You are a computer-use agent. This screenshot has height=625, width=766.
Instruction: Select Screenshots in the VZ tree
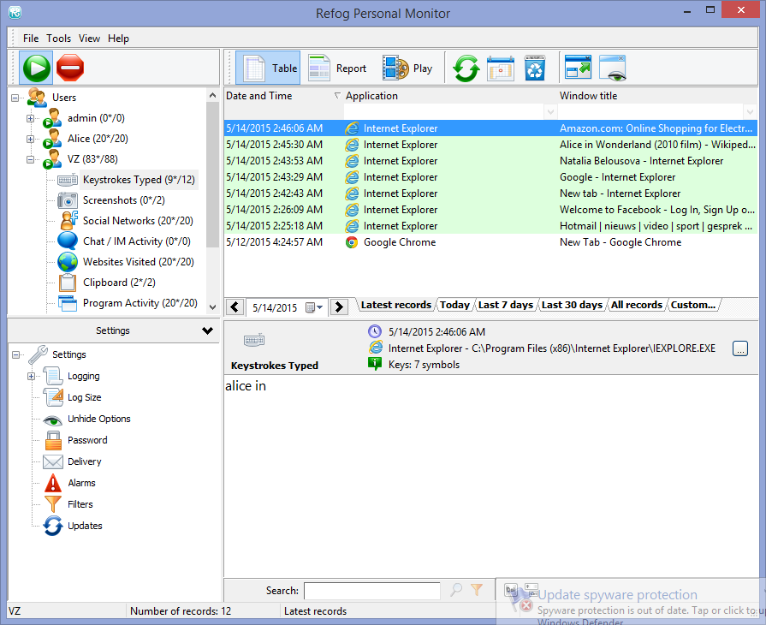(x=123, y=200)
